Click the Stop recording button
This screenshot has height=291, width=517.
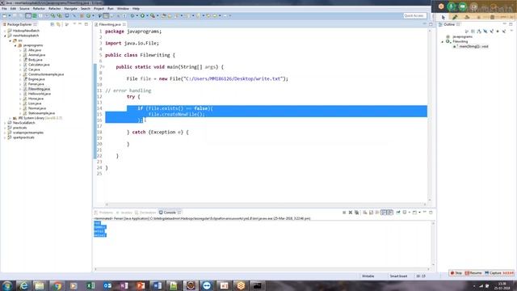[x=456, y=273]
